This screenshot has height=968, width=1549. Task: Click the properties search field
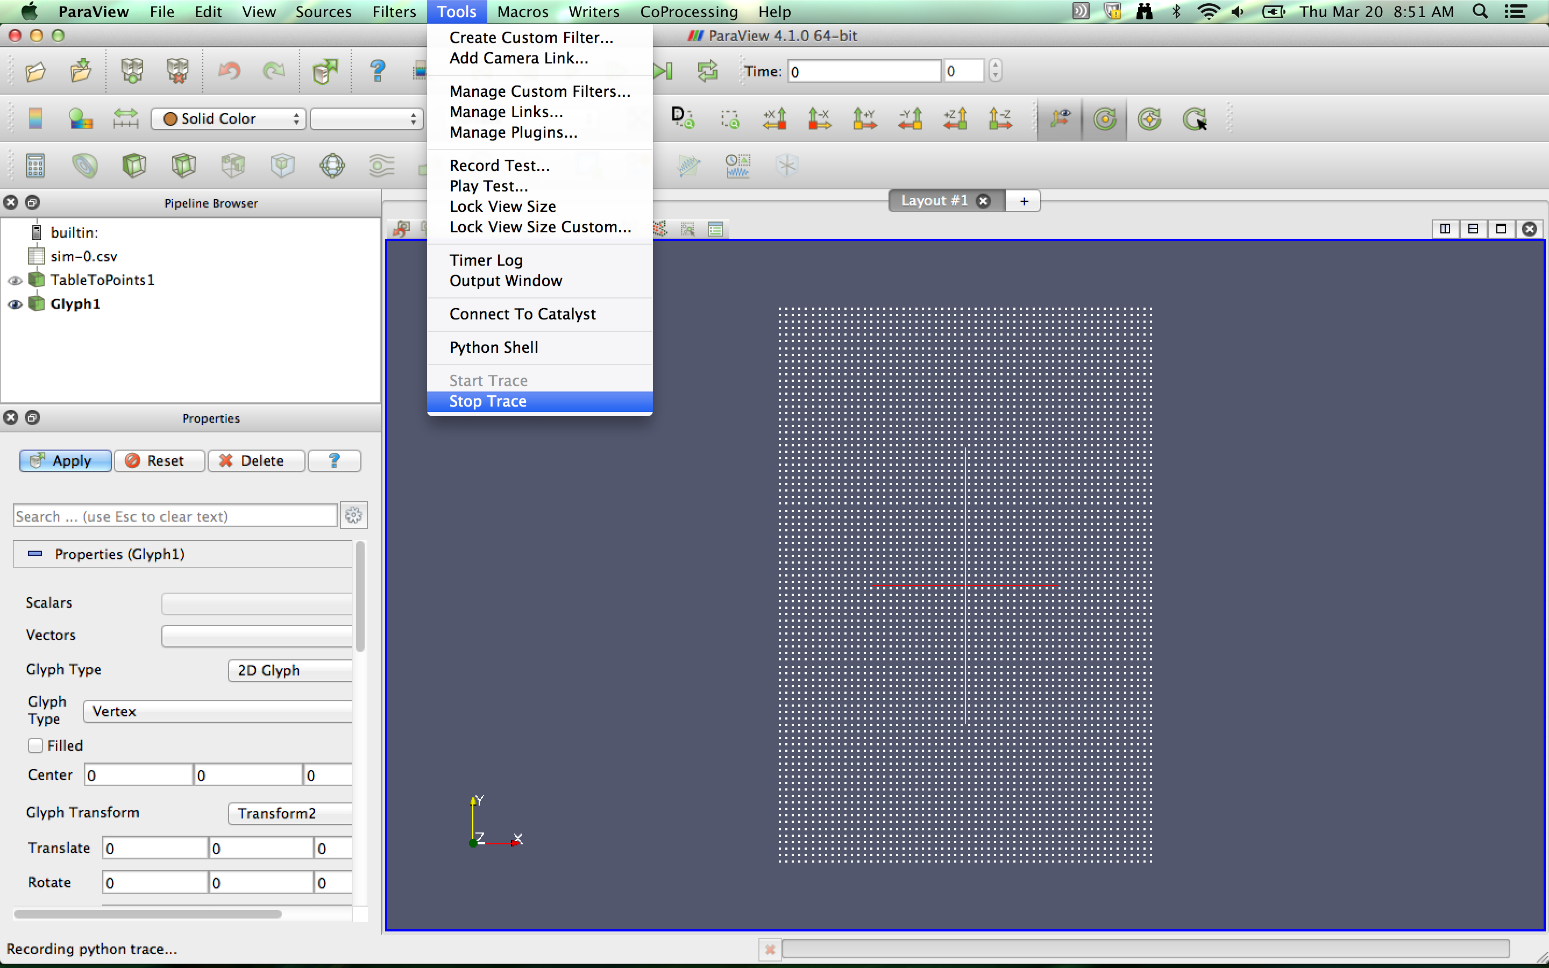point(174,516)
